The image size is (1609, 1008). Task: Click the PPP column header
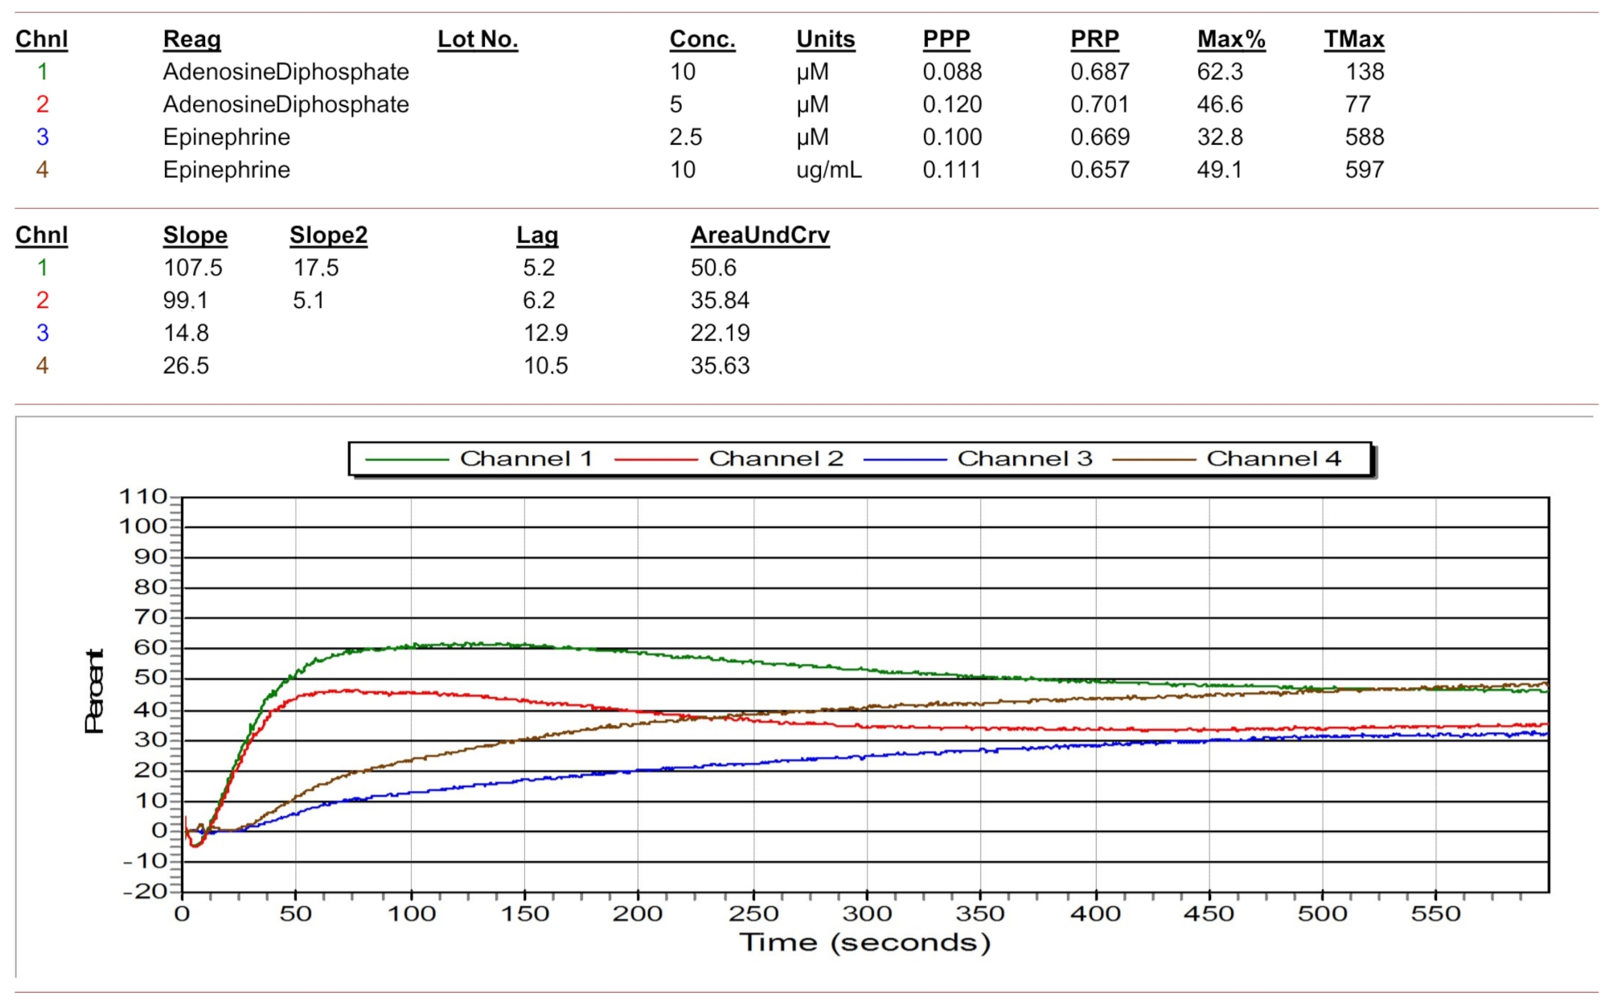coord(946,39)
